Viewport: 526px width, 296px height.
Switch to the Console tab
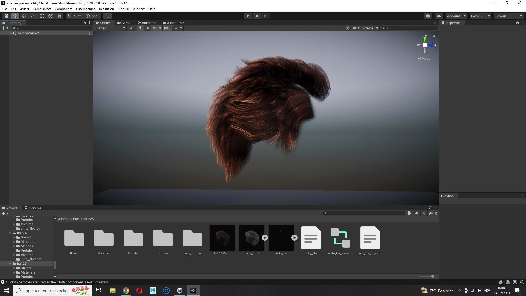(x=33, y=208)
